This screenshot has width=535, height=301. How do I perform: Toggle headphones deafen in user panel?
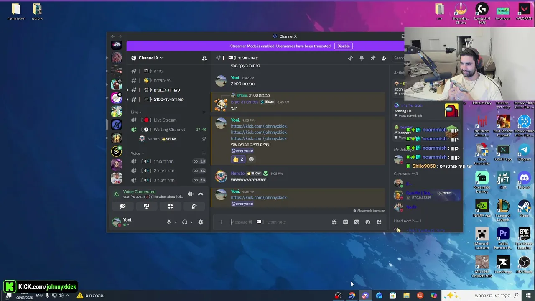click(x=185, y=222)
